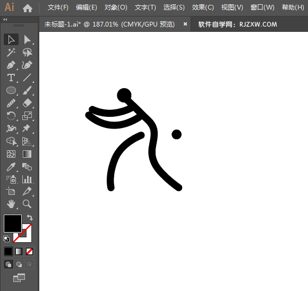
Task: Select the Rotate tool
Action: click(x=11, y=116)
